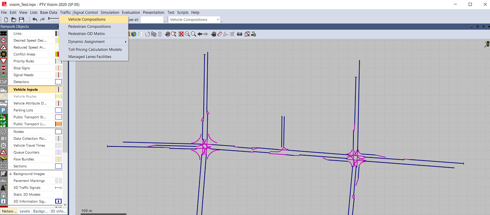Open the Vehicle Compositions list dropdown
The image size is (490, 215).
(218, 20)
